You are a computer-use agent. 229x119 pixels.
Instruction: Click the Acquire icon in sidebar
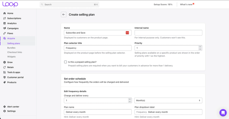tap(5, 38)
